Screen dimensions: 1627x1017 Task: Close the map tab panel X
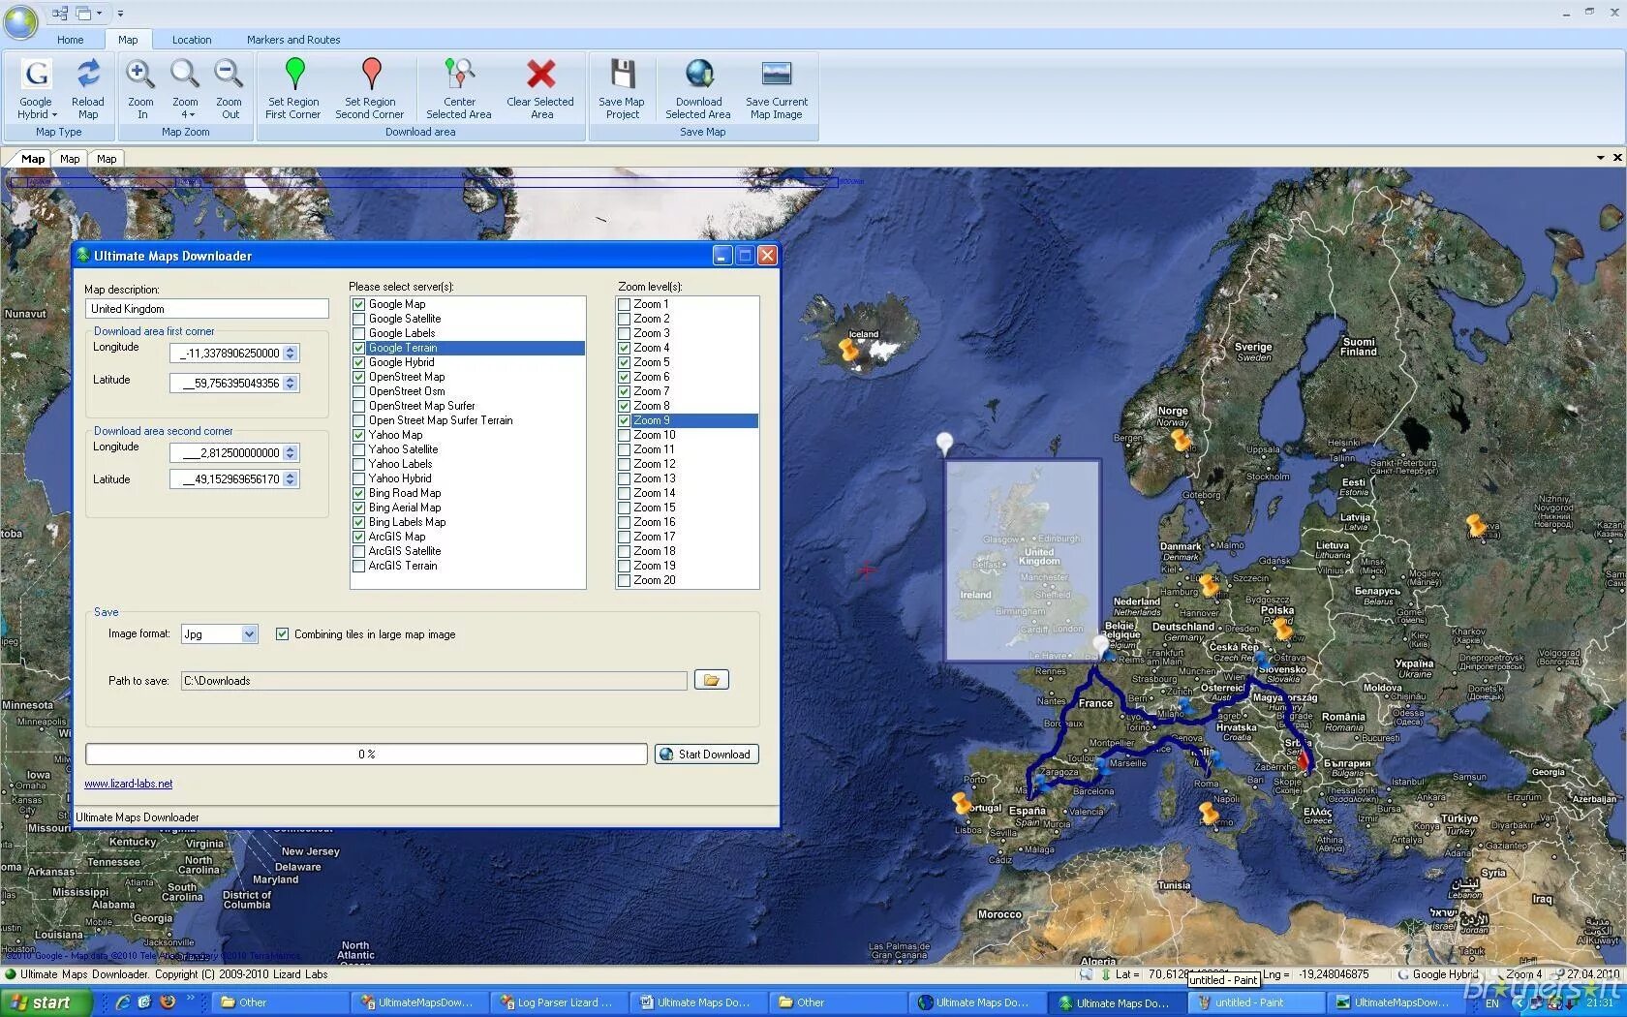point(1616,158)
